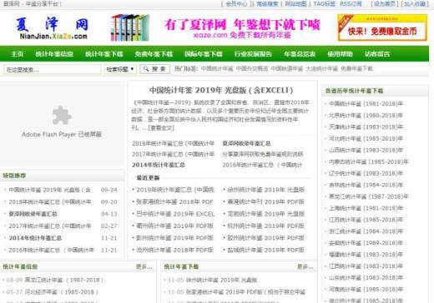Open 天津统计年鉴 [1983-2018]年 in sidebar
The height and width of the screenshot is (303, 434).
(x=366, y=127)
